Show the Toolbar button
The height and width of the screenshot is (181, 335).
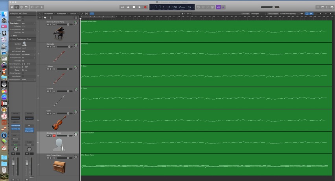(x=26, y=7)
